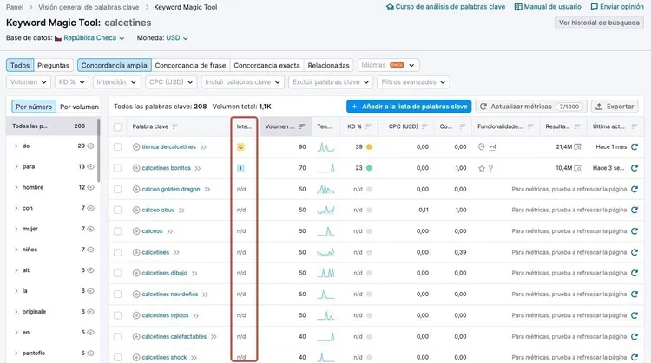Toggle eye icon for the 'do' group
The height and width of the screenshot is (363, 651).
pyautogui.click(x=90, y=146)
